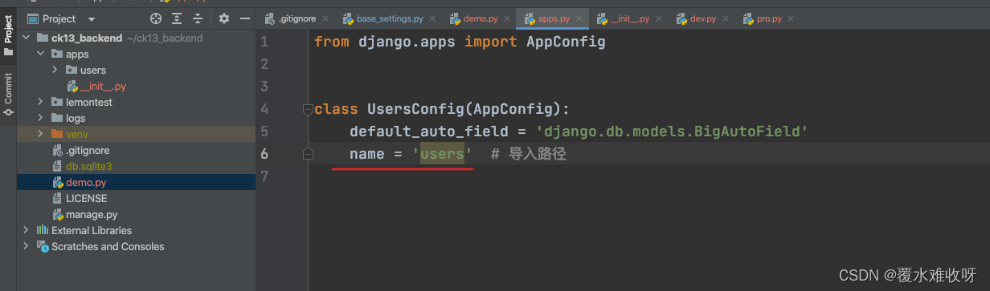The width and height of the screenshot is (990, 291).
Task: Click the file icon beside LICENSE
Action: tap(57, 198)
